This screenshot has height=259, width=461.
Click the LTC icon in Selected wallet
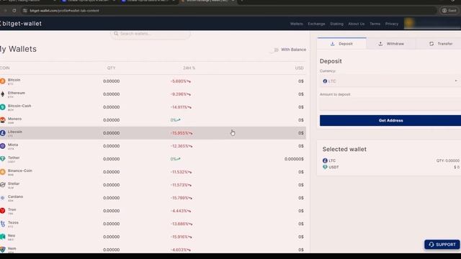[325, 160]
